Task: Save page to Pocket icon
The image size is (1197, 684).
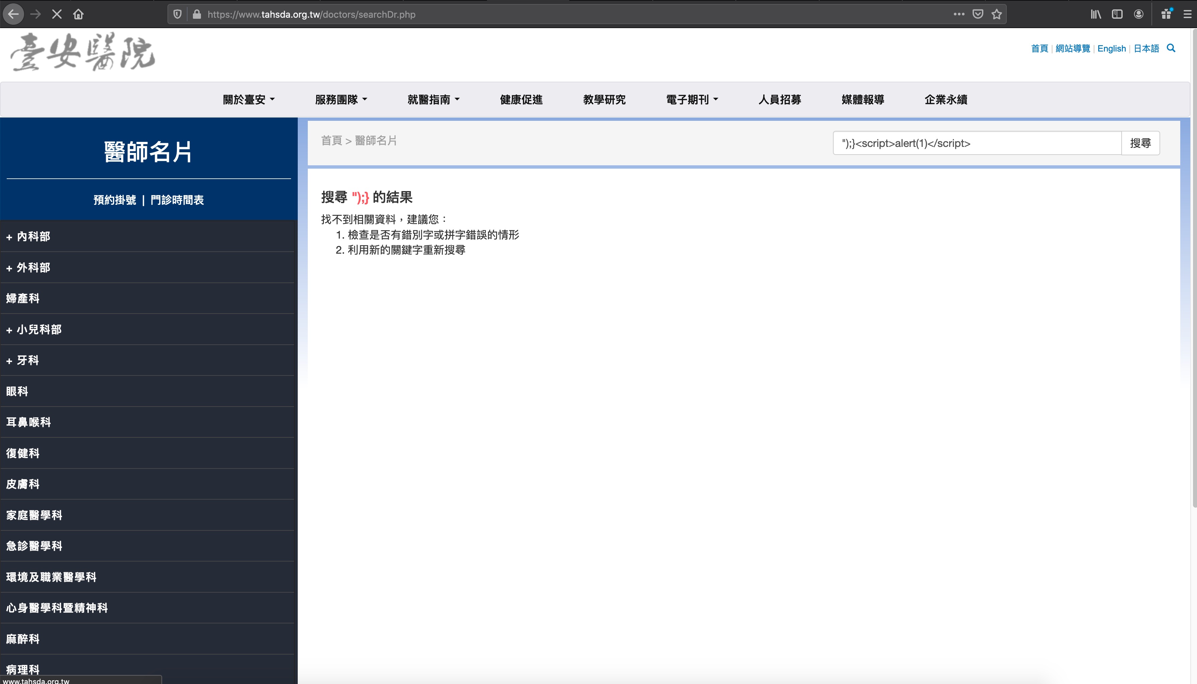Action: (978, 14)
